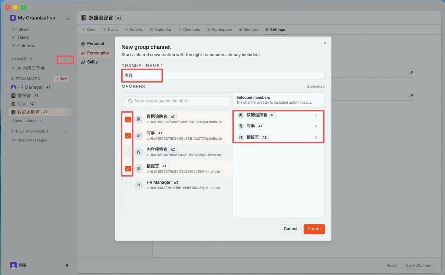Remove 情报官 from selected members

click(316, 138)
